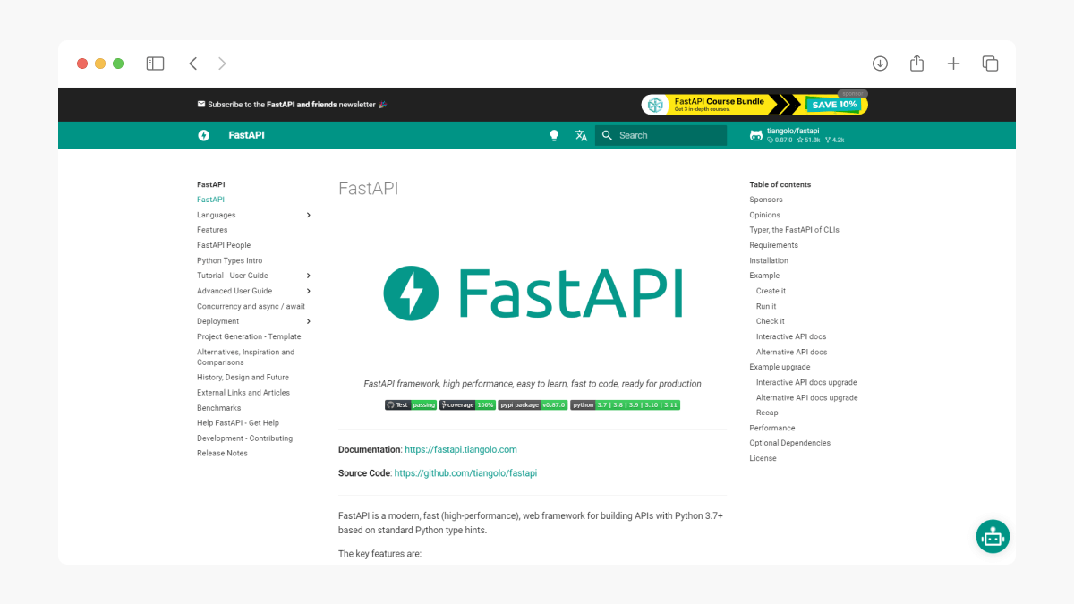
Task: Click the FastAPI Course Bundle sponsor banner
Action: point(754,105)
